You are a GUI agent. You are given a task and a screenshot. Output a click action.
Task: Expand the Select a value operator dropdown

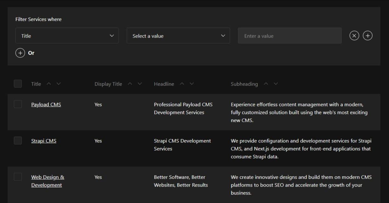[x=178, y=36]
